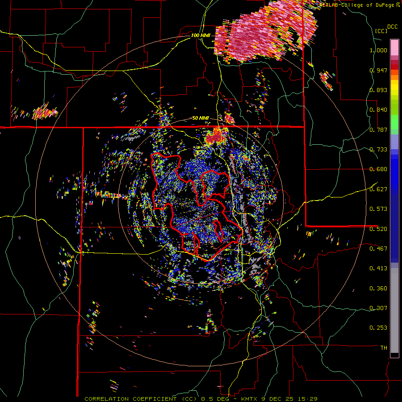Click the 100 NMI range ring label
402x402 pixels.
pyautogui.click(x=201, y=35)
